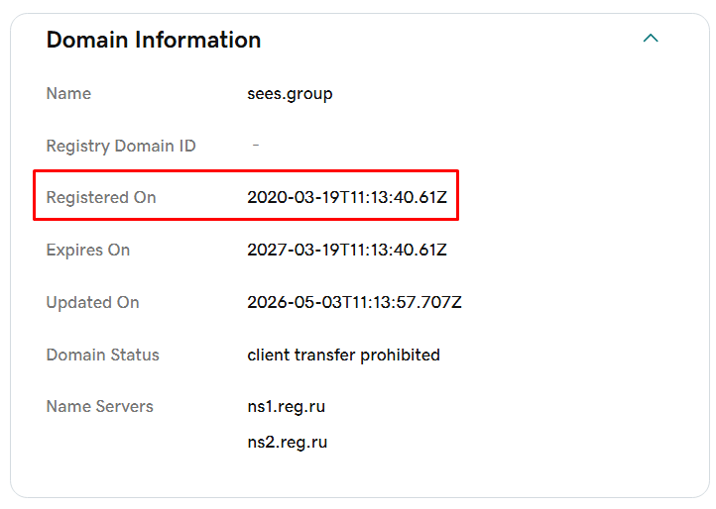Select the Name label
This screenshot has width=716, height=509.
tap(68, 93)
